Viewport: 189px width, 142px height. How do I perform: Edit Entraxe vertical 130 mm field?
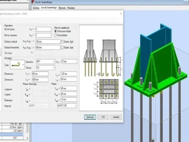tap(48, 42)
